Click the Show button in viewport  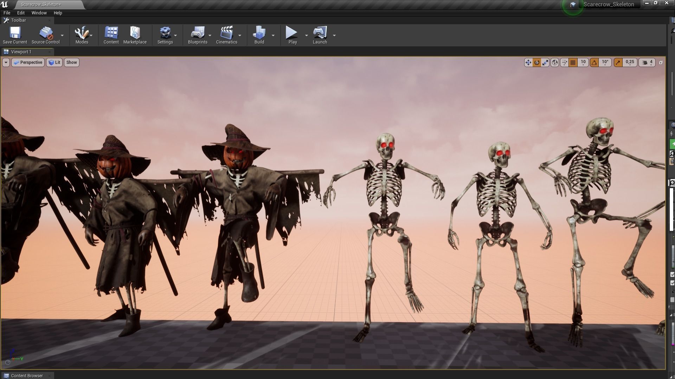point(71,62)
